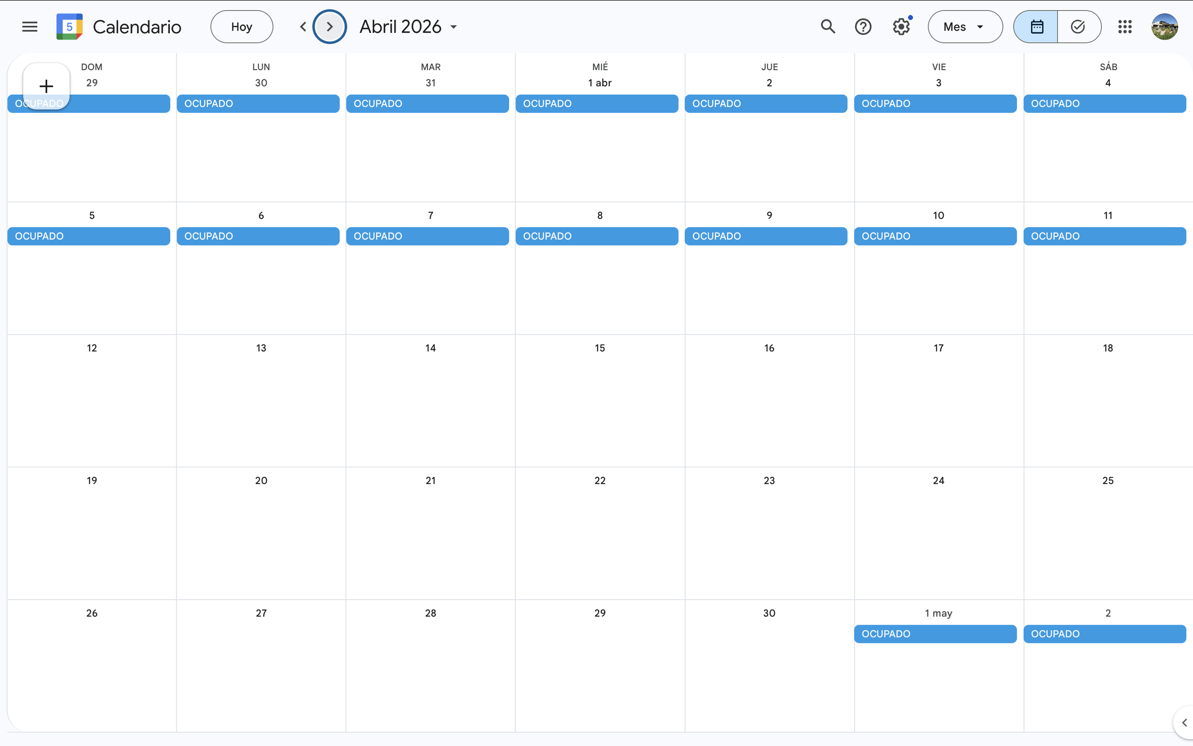This screenshot has height=746, width=1193.
Task: Open OCUPADO event on April 8
Action: click(596, 236)
